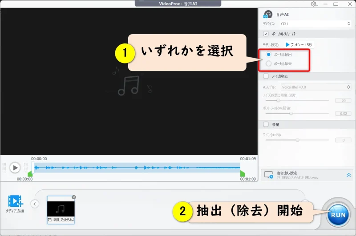Click the green start trim marker
Image resolution: width=356 pixels, height=236 pixels.
pyautogui.click(x=30, y=174)
